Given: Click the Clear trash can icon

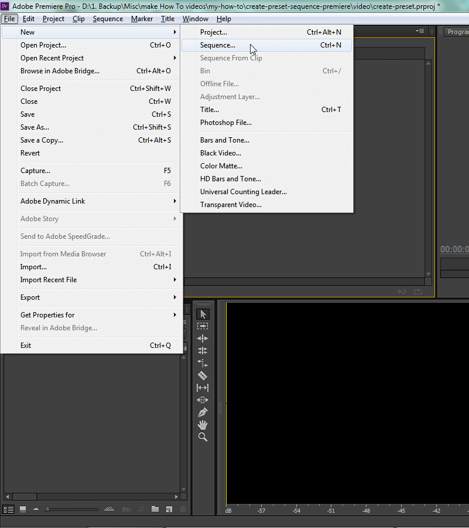Looking at the screenshot, I should tap(183, 509).
